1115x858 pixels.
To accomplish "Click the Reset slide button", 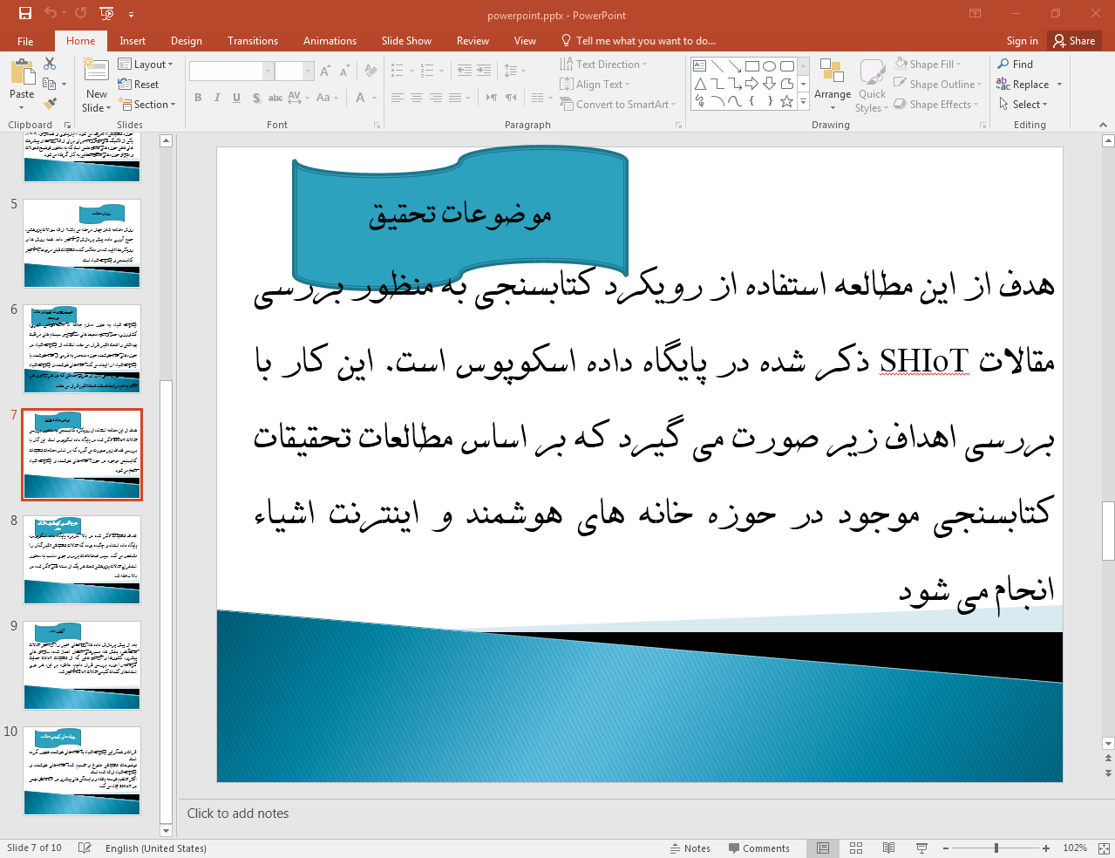I will coord(139,85).
